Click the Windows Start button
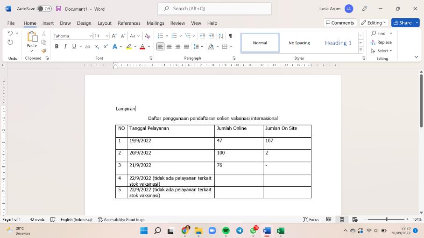Viewport: 424px width, 238px height. pyautogui.click(x=144, y=231)
